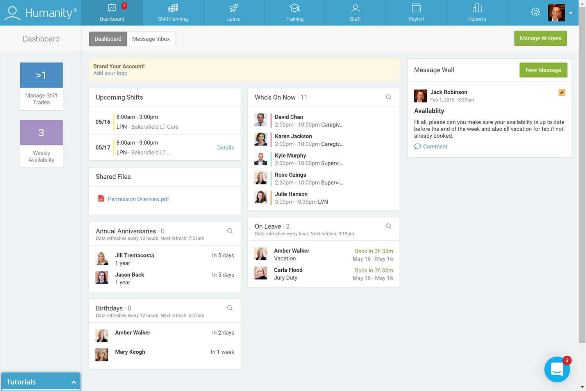Screen dimensions: 586x391
Task: Open the settings gear
Action: [536, 12]
